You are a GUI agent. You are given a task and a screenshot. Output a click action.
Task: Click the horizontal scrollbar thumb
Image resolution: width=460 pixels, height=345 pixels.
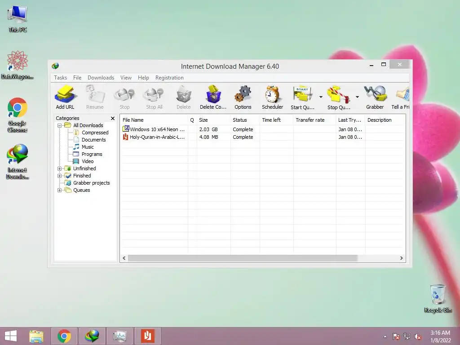[x=243, y=258]
